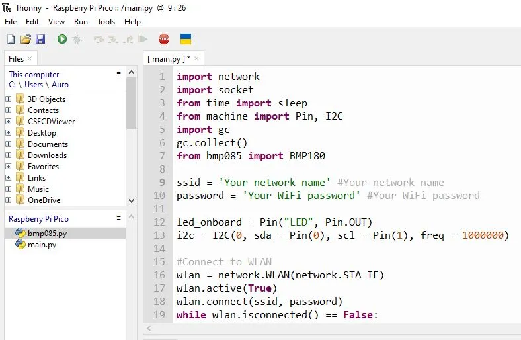The height and width of the screenshot is (340, 521).
Task: Click the Resume debugger icon
Action: coord(143,39)
